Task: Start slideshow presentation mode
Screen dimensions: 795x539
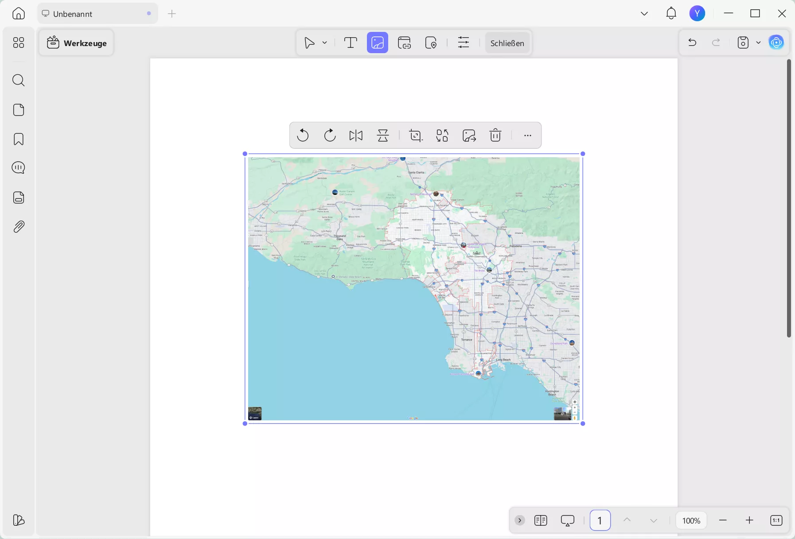Action: coord(568,520)
